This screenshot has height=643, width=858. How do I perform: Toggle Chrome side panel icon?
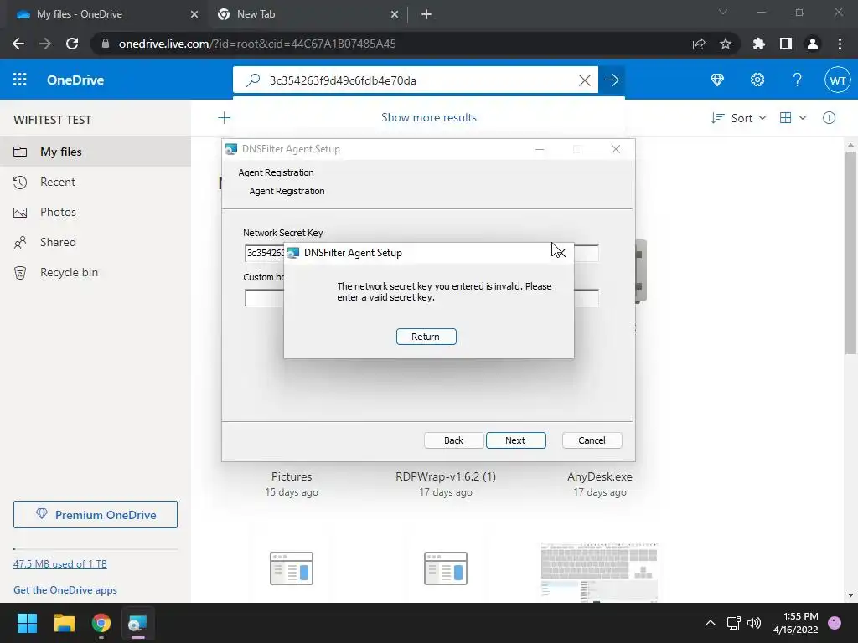coord(786,44)
